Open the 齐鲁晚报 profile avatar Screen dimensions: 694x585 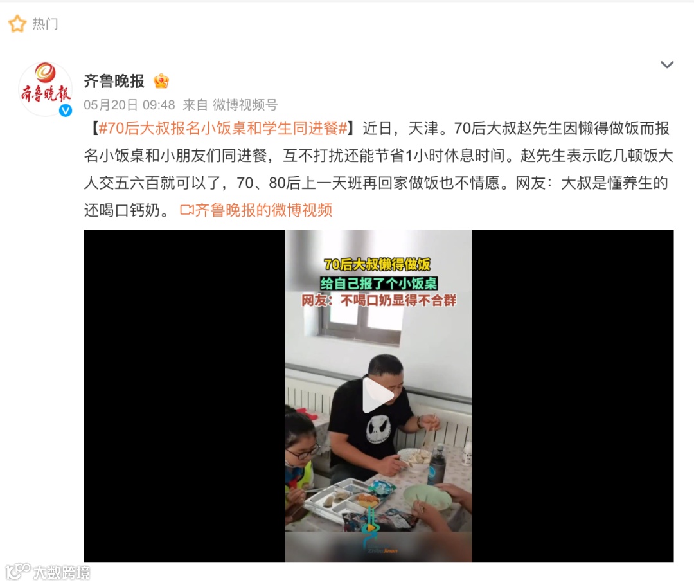click(45, 89)
